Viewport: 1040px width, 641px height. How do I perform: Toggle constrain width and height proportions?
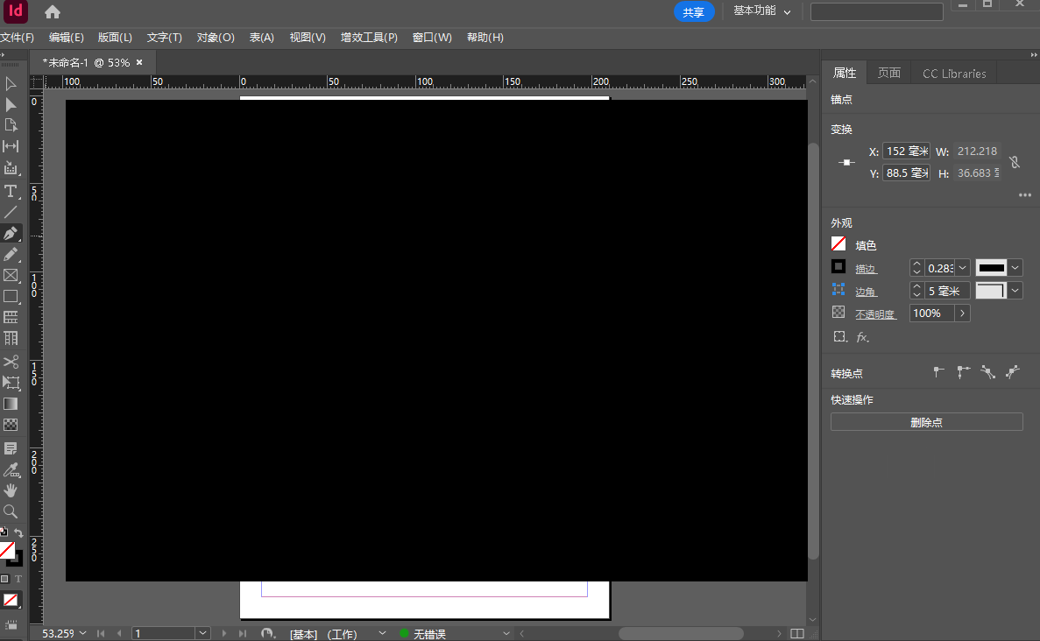pos(1014,162)
